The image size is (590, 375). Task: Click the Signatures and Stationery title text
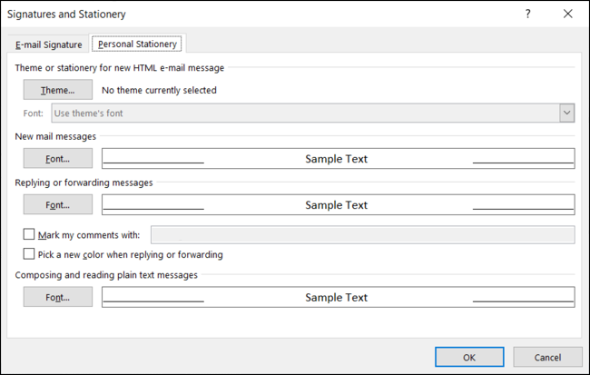click(66, 15)
